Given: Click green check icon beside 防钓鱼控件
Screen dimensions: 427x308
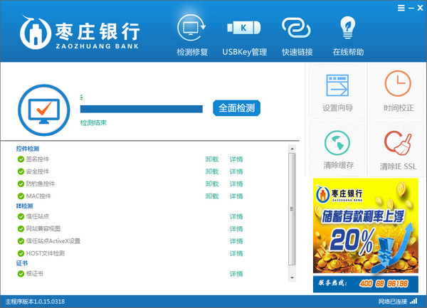Looking at the screenshot, I should (x=21, y=184).
